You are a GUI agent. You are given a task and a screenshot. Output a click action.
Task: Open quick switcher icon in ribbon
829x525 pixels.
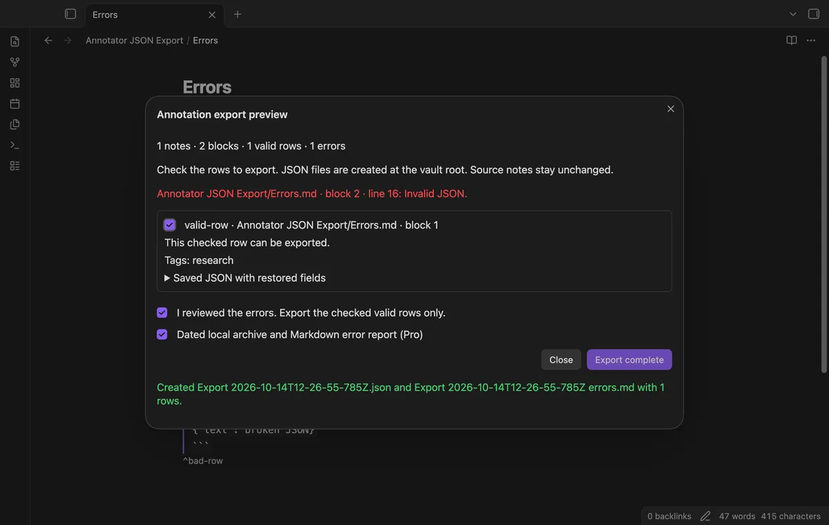click(15, 41)
